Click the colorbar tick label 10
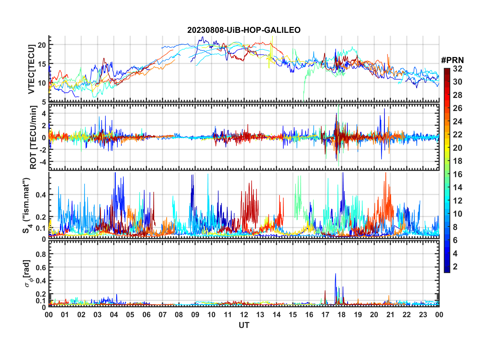Image resolution: width=488 pixels, height=341 pixels. pos(457,214)
